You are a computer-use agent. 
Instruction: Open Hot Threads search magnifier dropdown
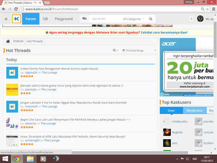point(115,50)
